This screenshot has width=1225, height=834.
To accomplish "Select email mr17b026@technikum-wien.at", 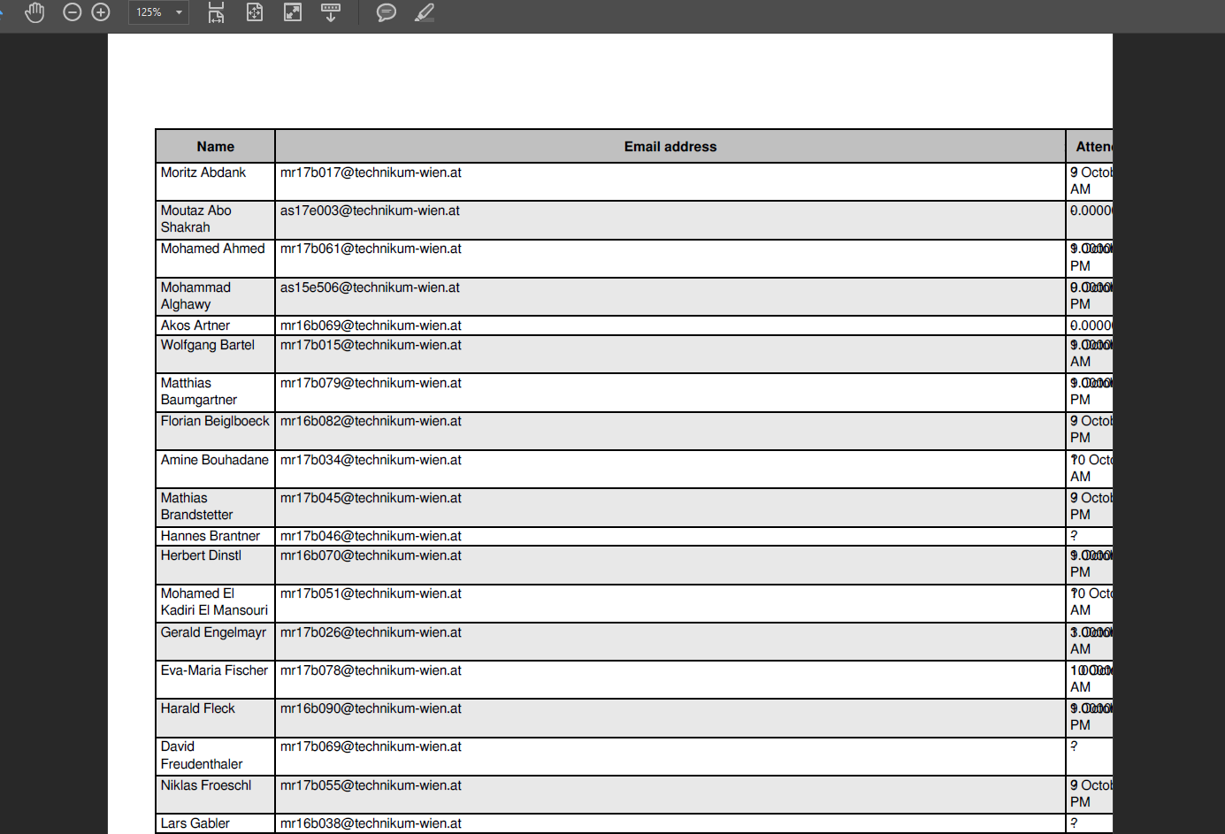I will (x=371, y=632).
